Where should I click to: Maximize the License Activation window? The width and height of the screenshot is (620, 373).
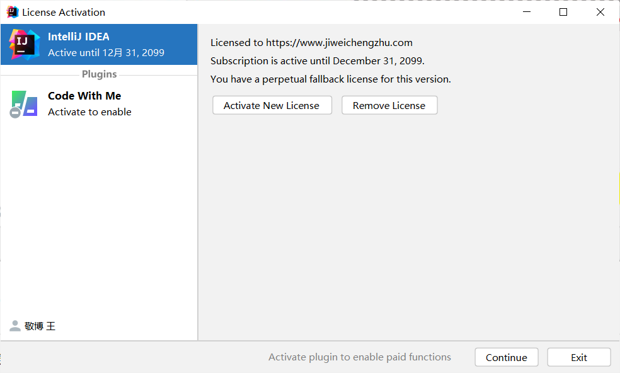[x=563, y=12]
